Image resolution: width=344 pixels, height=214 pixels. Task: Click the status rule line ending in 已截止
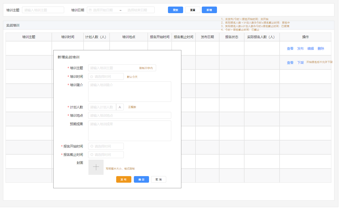tap(240, 30)
